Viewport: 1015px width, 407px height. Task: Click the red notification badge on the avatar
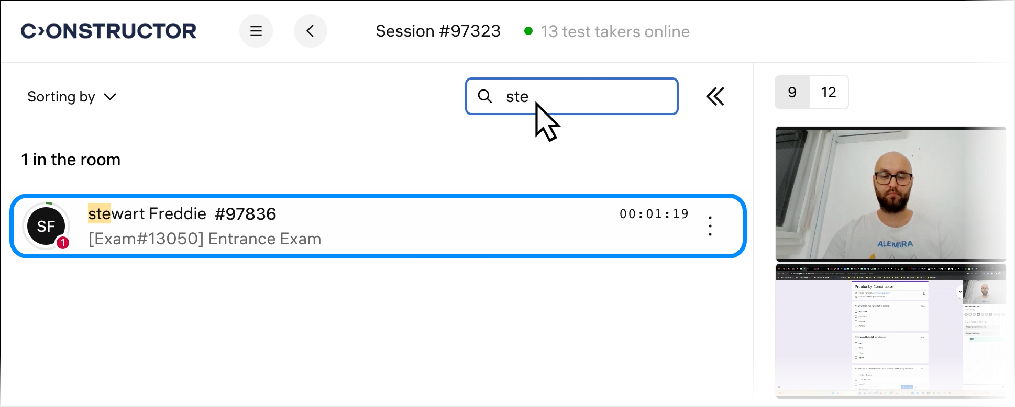tap(63, 243)
